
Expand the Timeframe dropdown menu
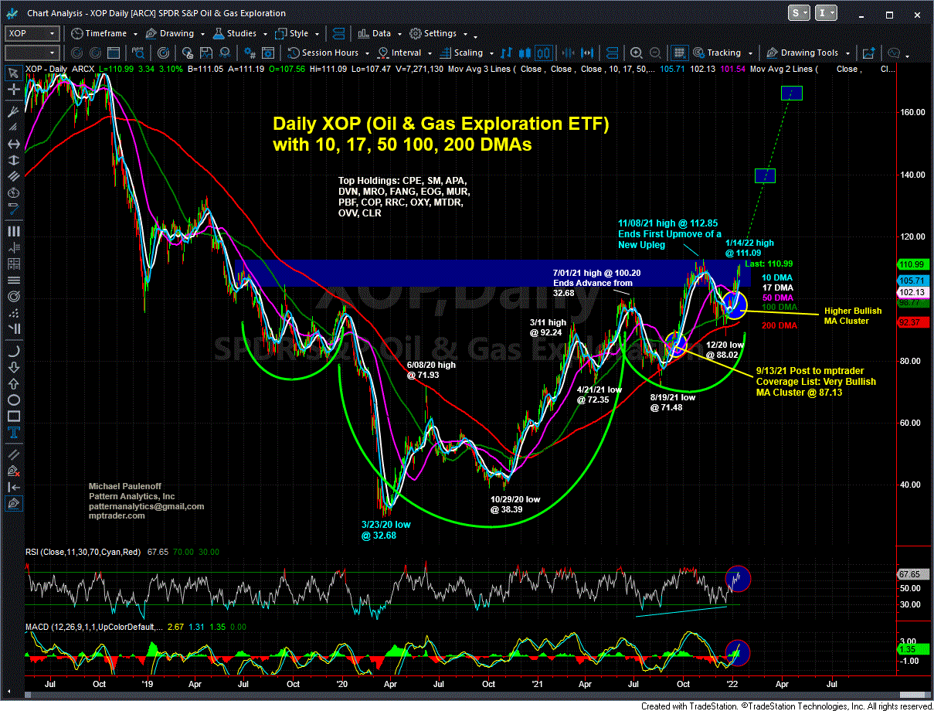click(x=104, y=33)
